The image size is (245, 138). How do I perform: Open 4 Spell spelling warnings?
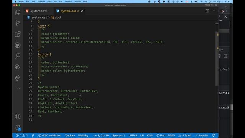click(185, 135)
